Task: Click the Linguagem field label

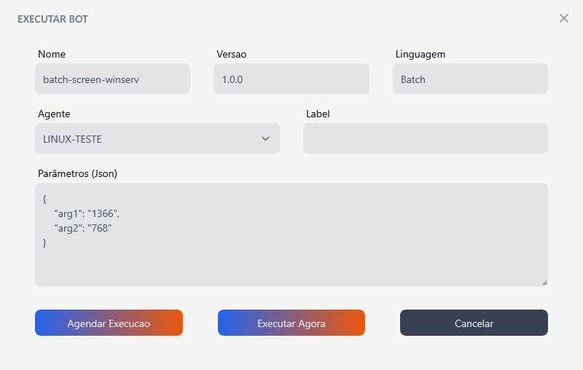Action: [420, 55]
